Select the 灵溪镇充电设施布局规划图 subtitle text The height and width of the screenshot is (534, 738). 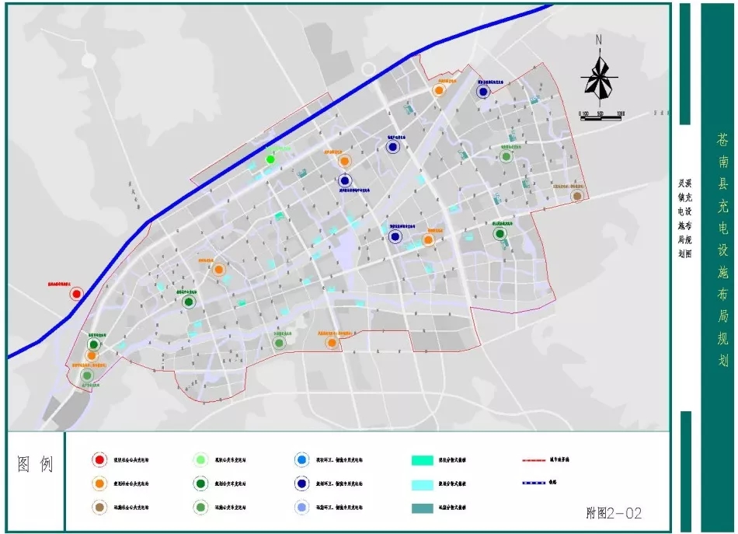point(684,220)
